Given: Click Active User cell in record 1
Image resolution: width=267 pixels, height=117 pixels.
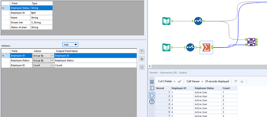Looking at the screenshot, I should point(208,92).
